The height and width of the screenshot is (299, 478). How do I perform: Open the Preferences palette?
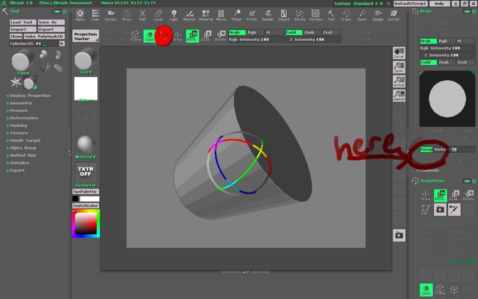tap(252, 15)
